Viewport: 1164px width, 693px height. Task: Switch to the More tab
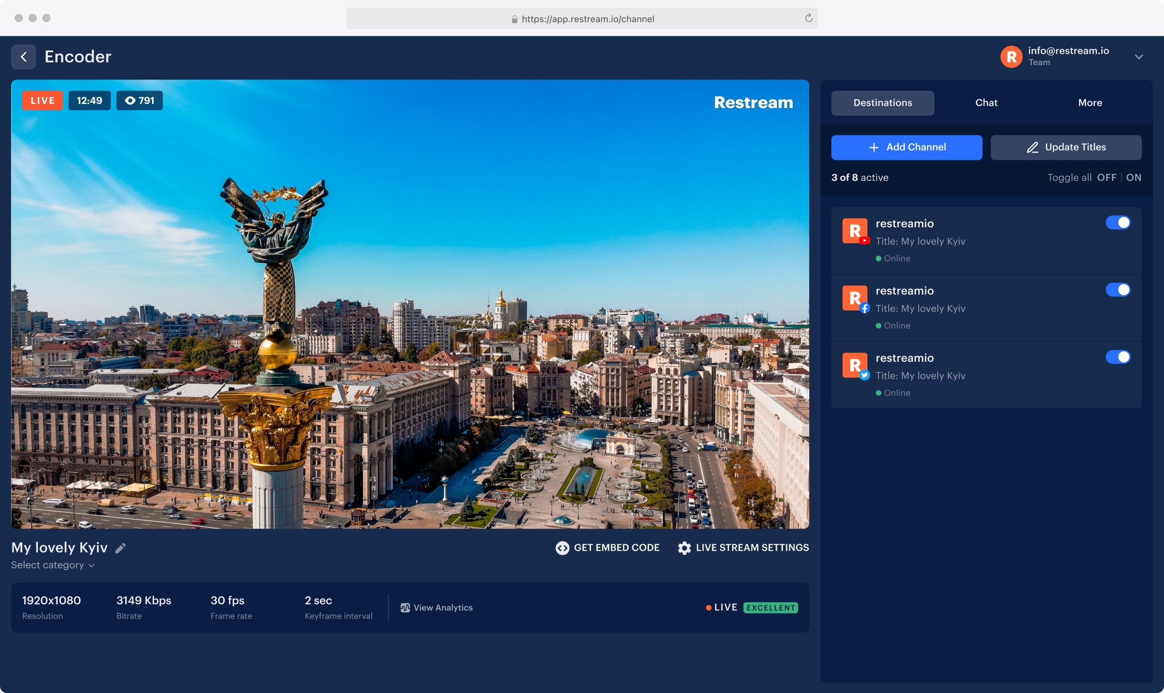1091,102
